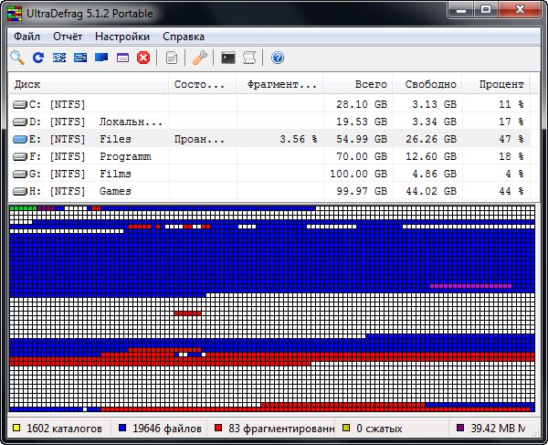Click the red fragmented files legend swatch
The width and height of the screenshot is (548, 445).
point(218,428)
